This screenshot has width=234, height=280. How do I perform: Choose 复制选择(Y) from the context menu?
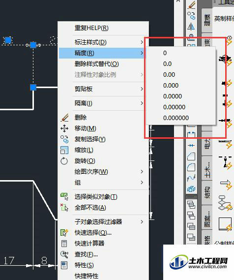click(104, 139)
